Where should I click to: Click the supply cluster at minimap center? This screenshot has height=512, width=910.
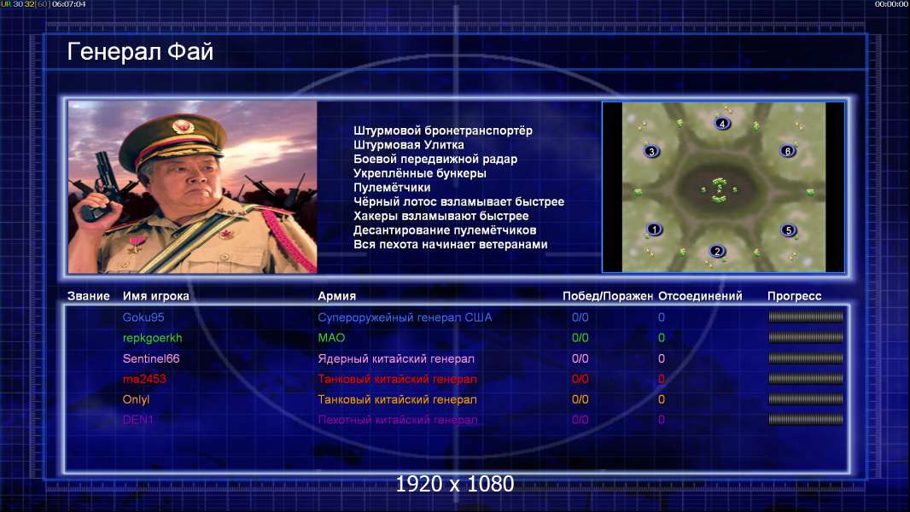[719, 190]
